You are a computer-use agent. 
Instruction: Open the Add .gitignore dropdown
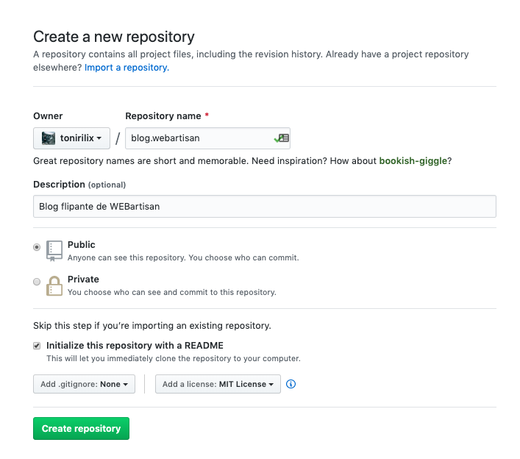pos(85,384)
